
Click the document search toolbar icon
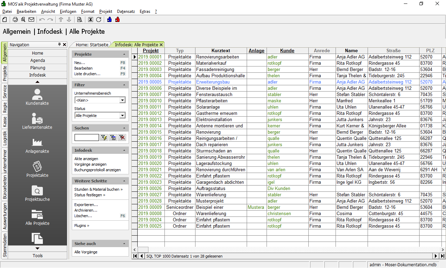[79, 19]
